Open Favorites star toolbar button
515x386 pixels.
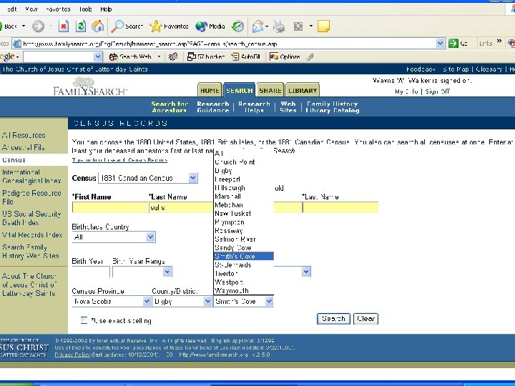[x=169, y=26]
